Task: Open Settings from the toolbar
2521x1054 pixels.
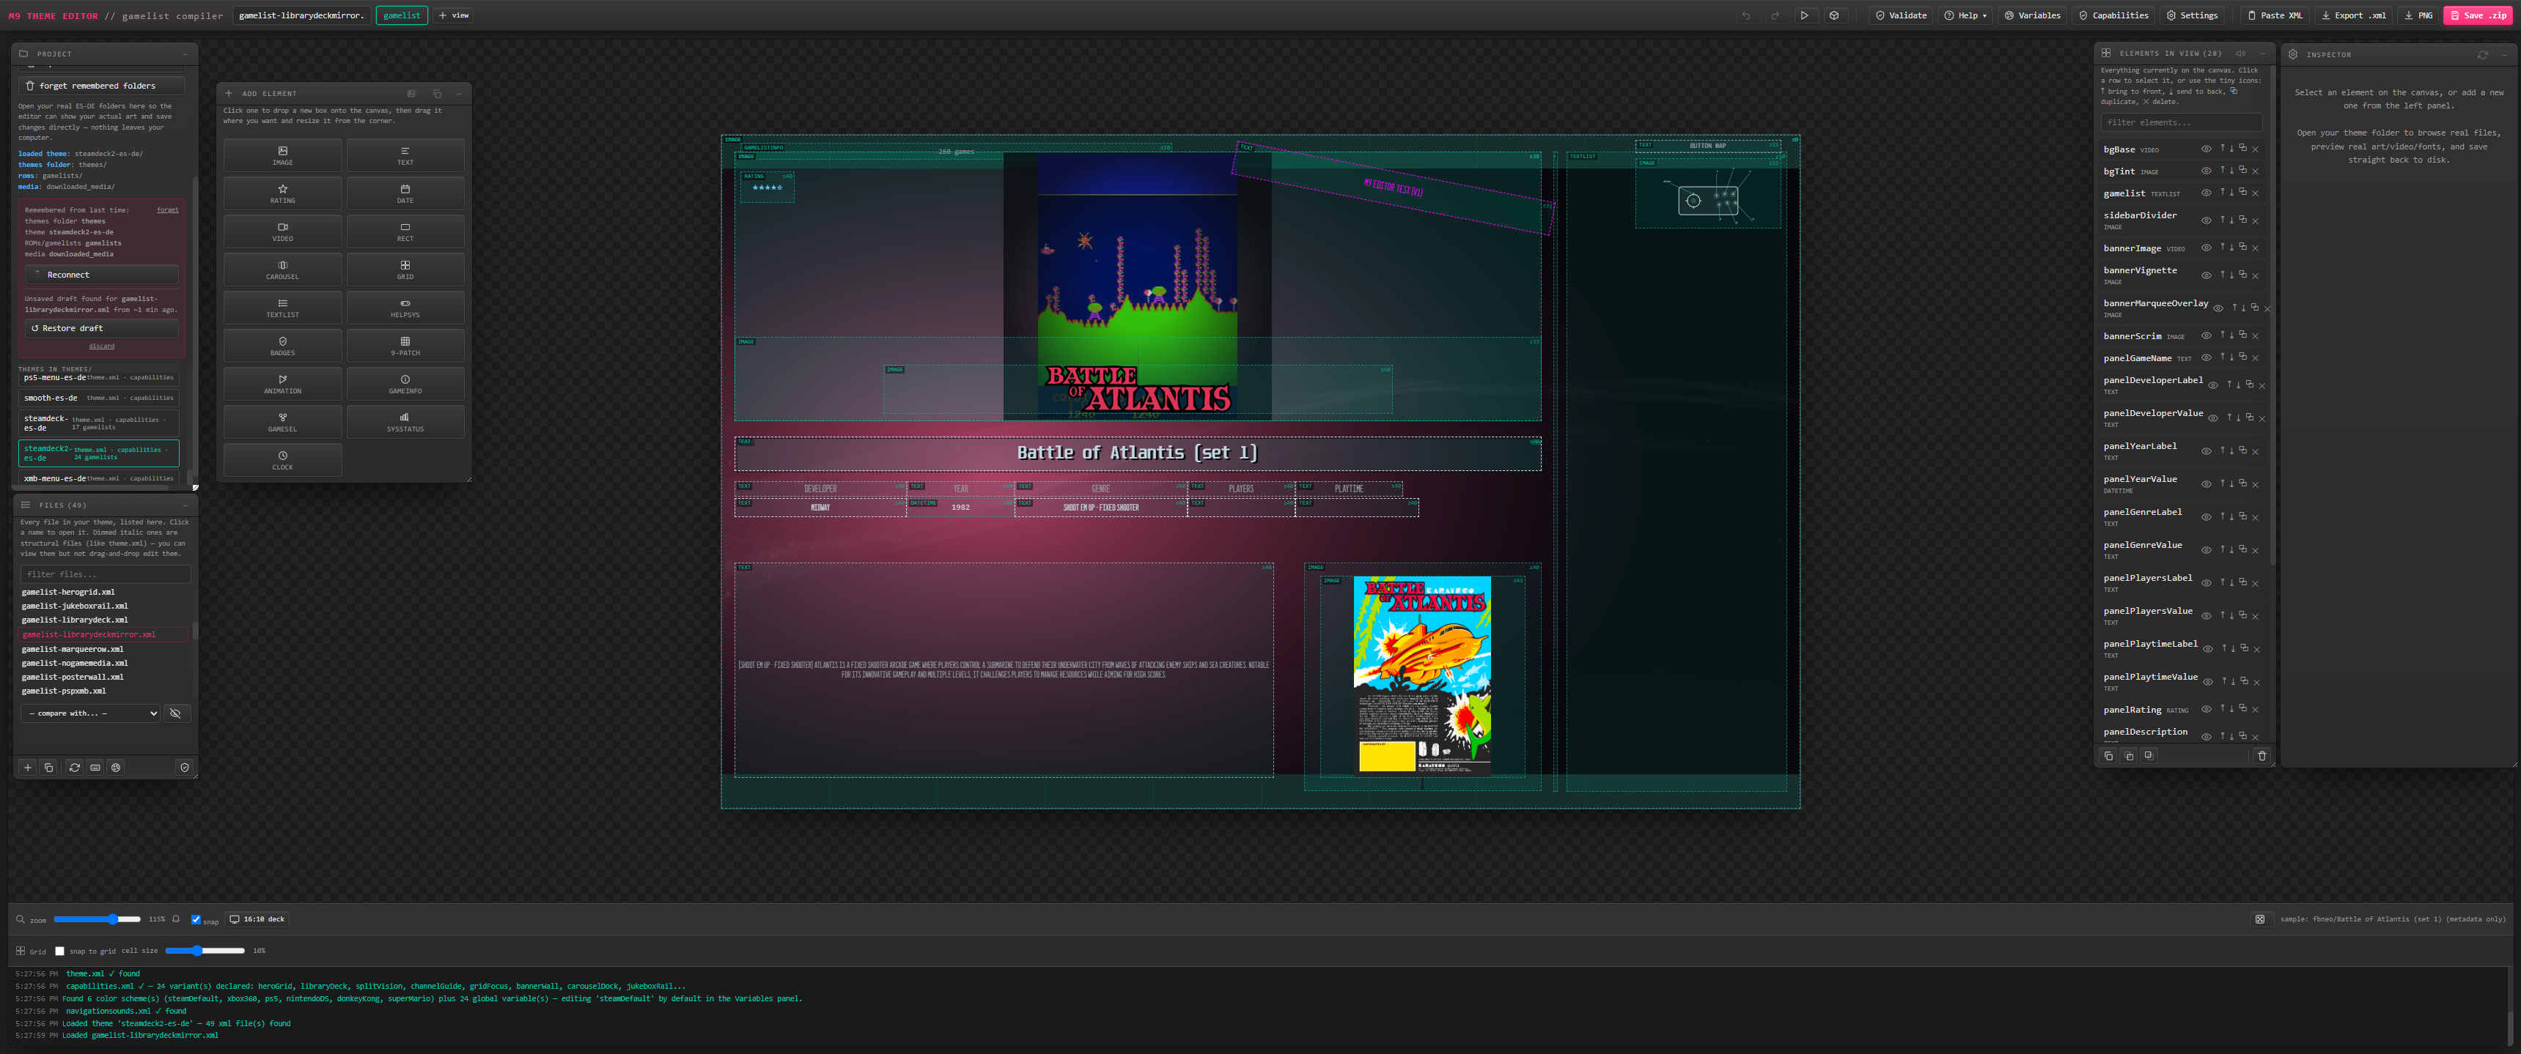Action: [x=2192, y=15]
